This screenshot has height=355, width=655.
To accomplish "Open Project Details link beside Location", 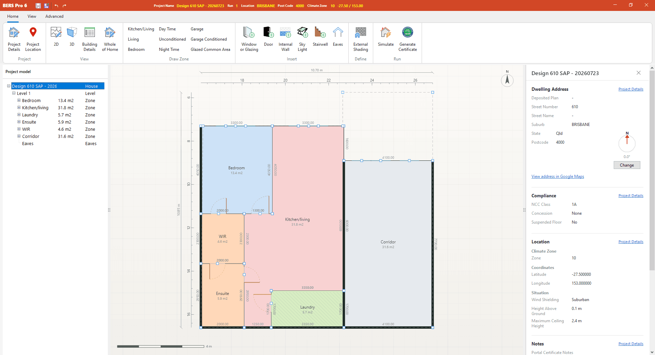I will [631, 242].
